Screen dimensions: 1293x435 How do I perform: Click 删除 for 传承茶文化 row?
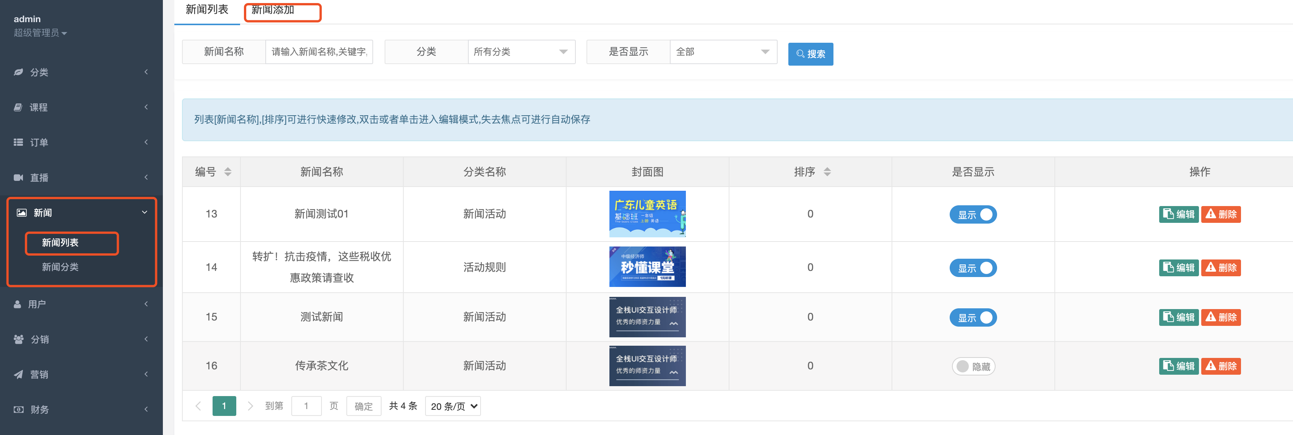point(1221,366)
